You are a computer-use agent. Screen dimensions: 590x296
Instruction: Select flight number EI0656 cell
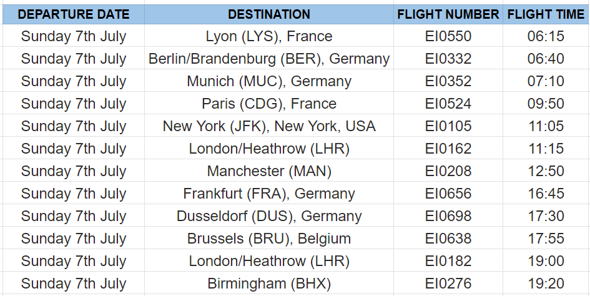(x=448, y=193)
